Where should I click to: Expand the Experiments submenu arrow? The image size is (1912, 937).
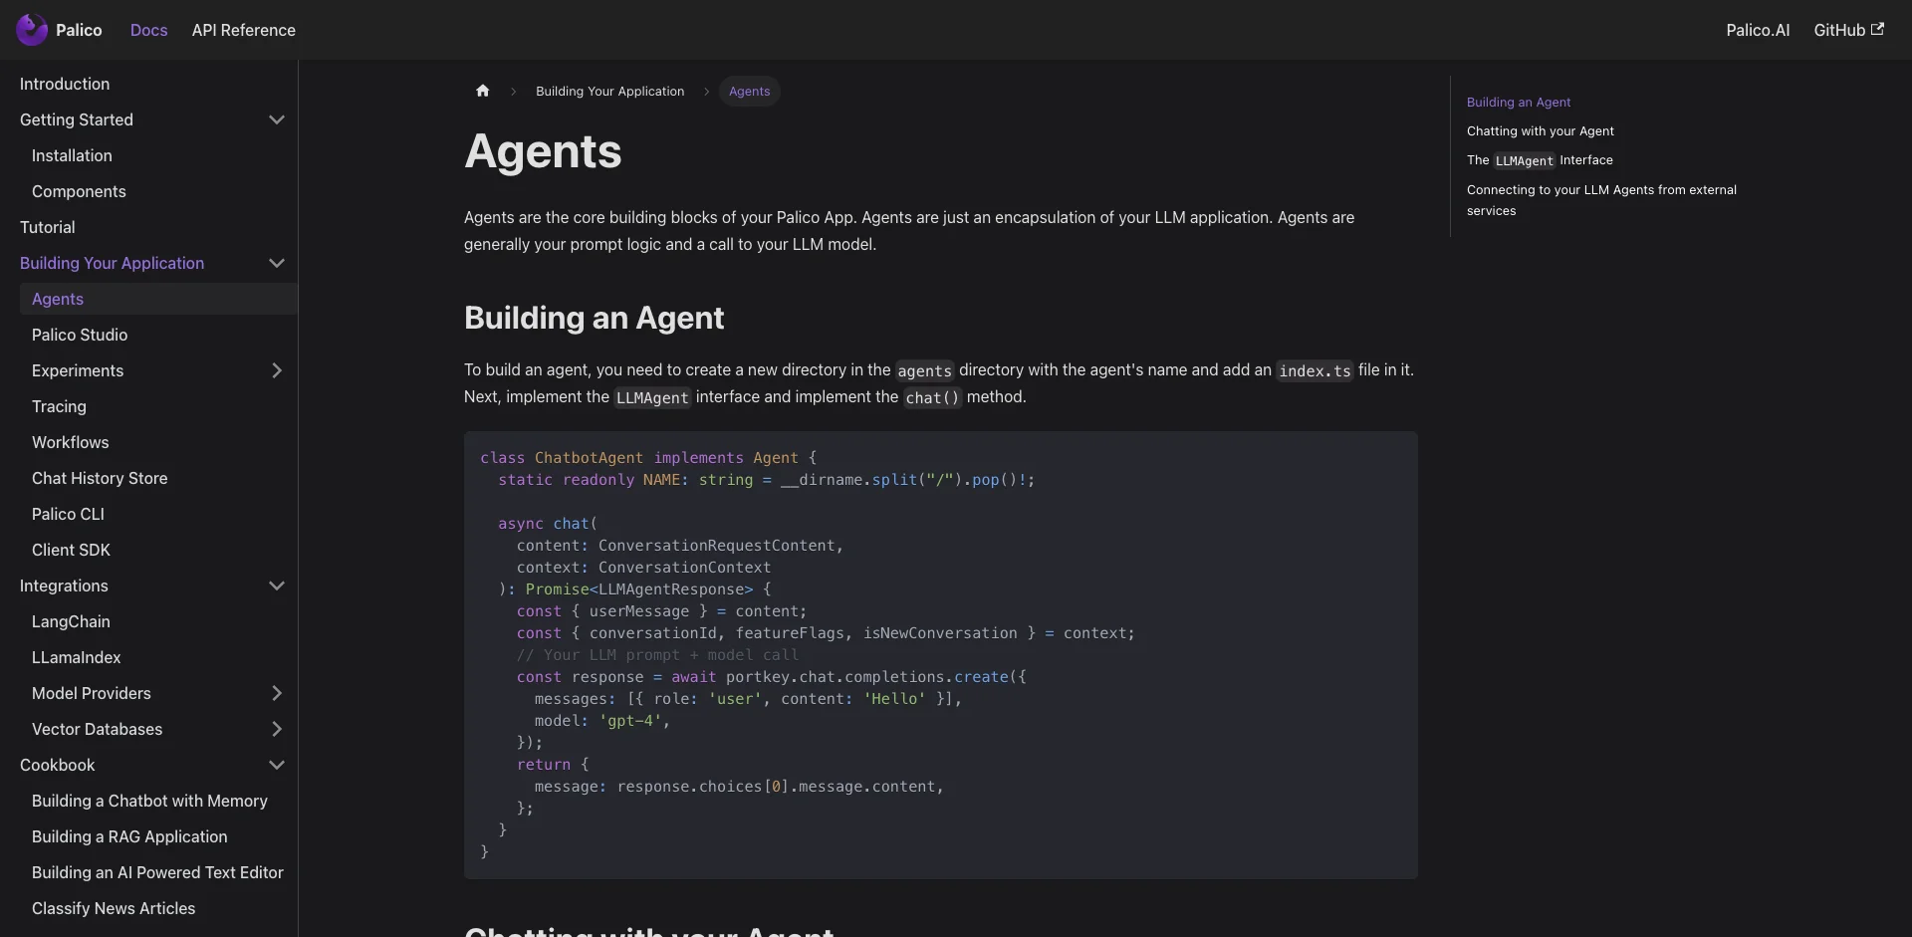(x=277, y=370)
